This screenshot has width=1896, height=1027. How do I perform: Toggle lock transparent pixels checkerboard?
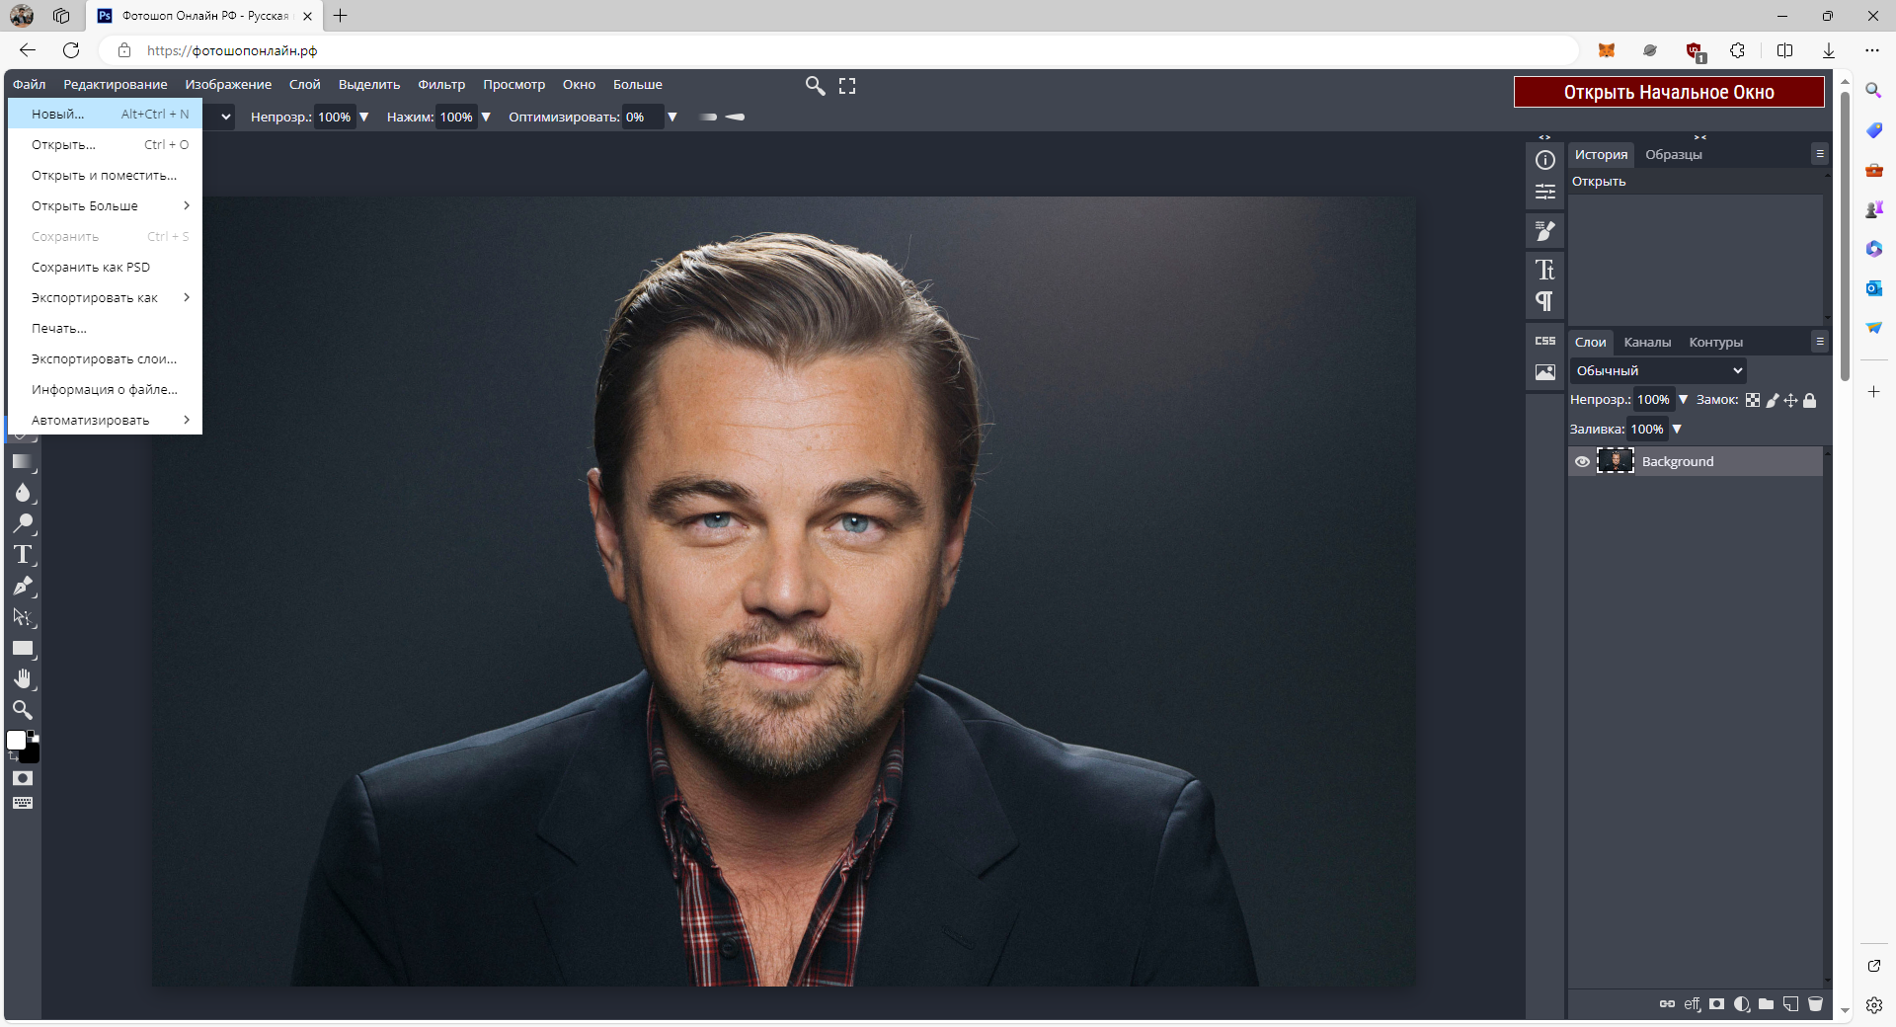(x=1752, y=400)
